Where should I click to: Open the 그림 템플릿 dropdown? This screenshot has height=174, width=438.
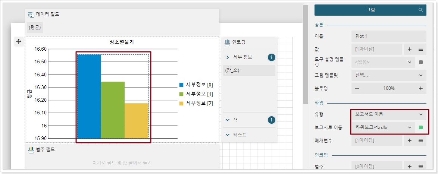pyautogui.click(x=389, y=75)
